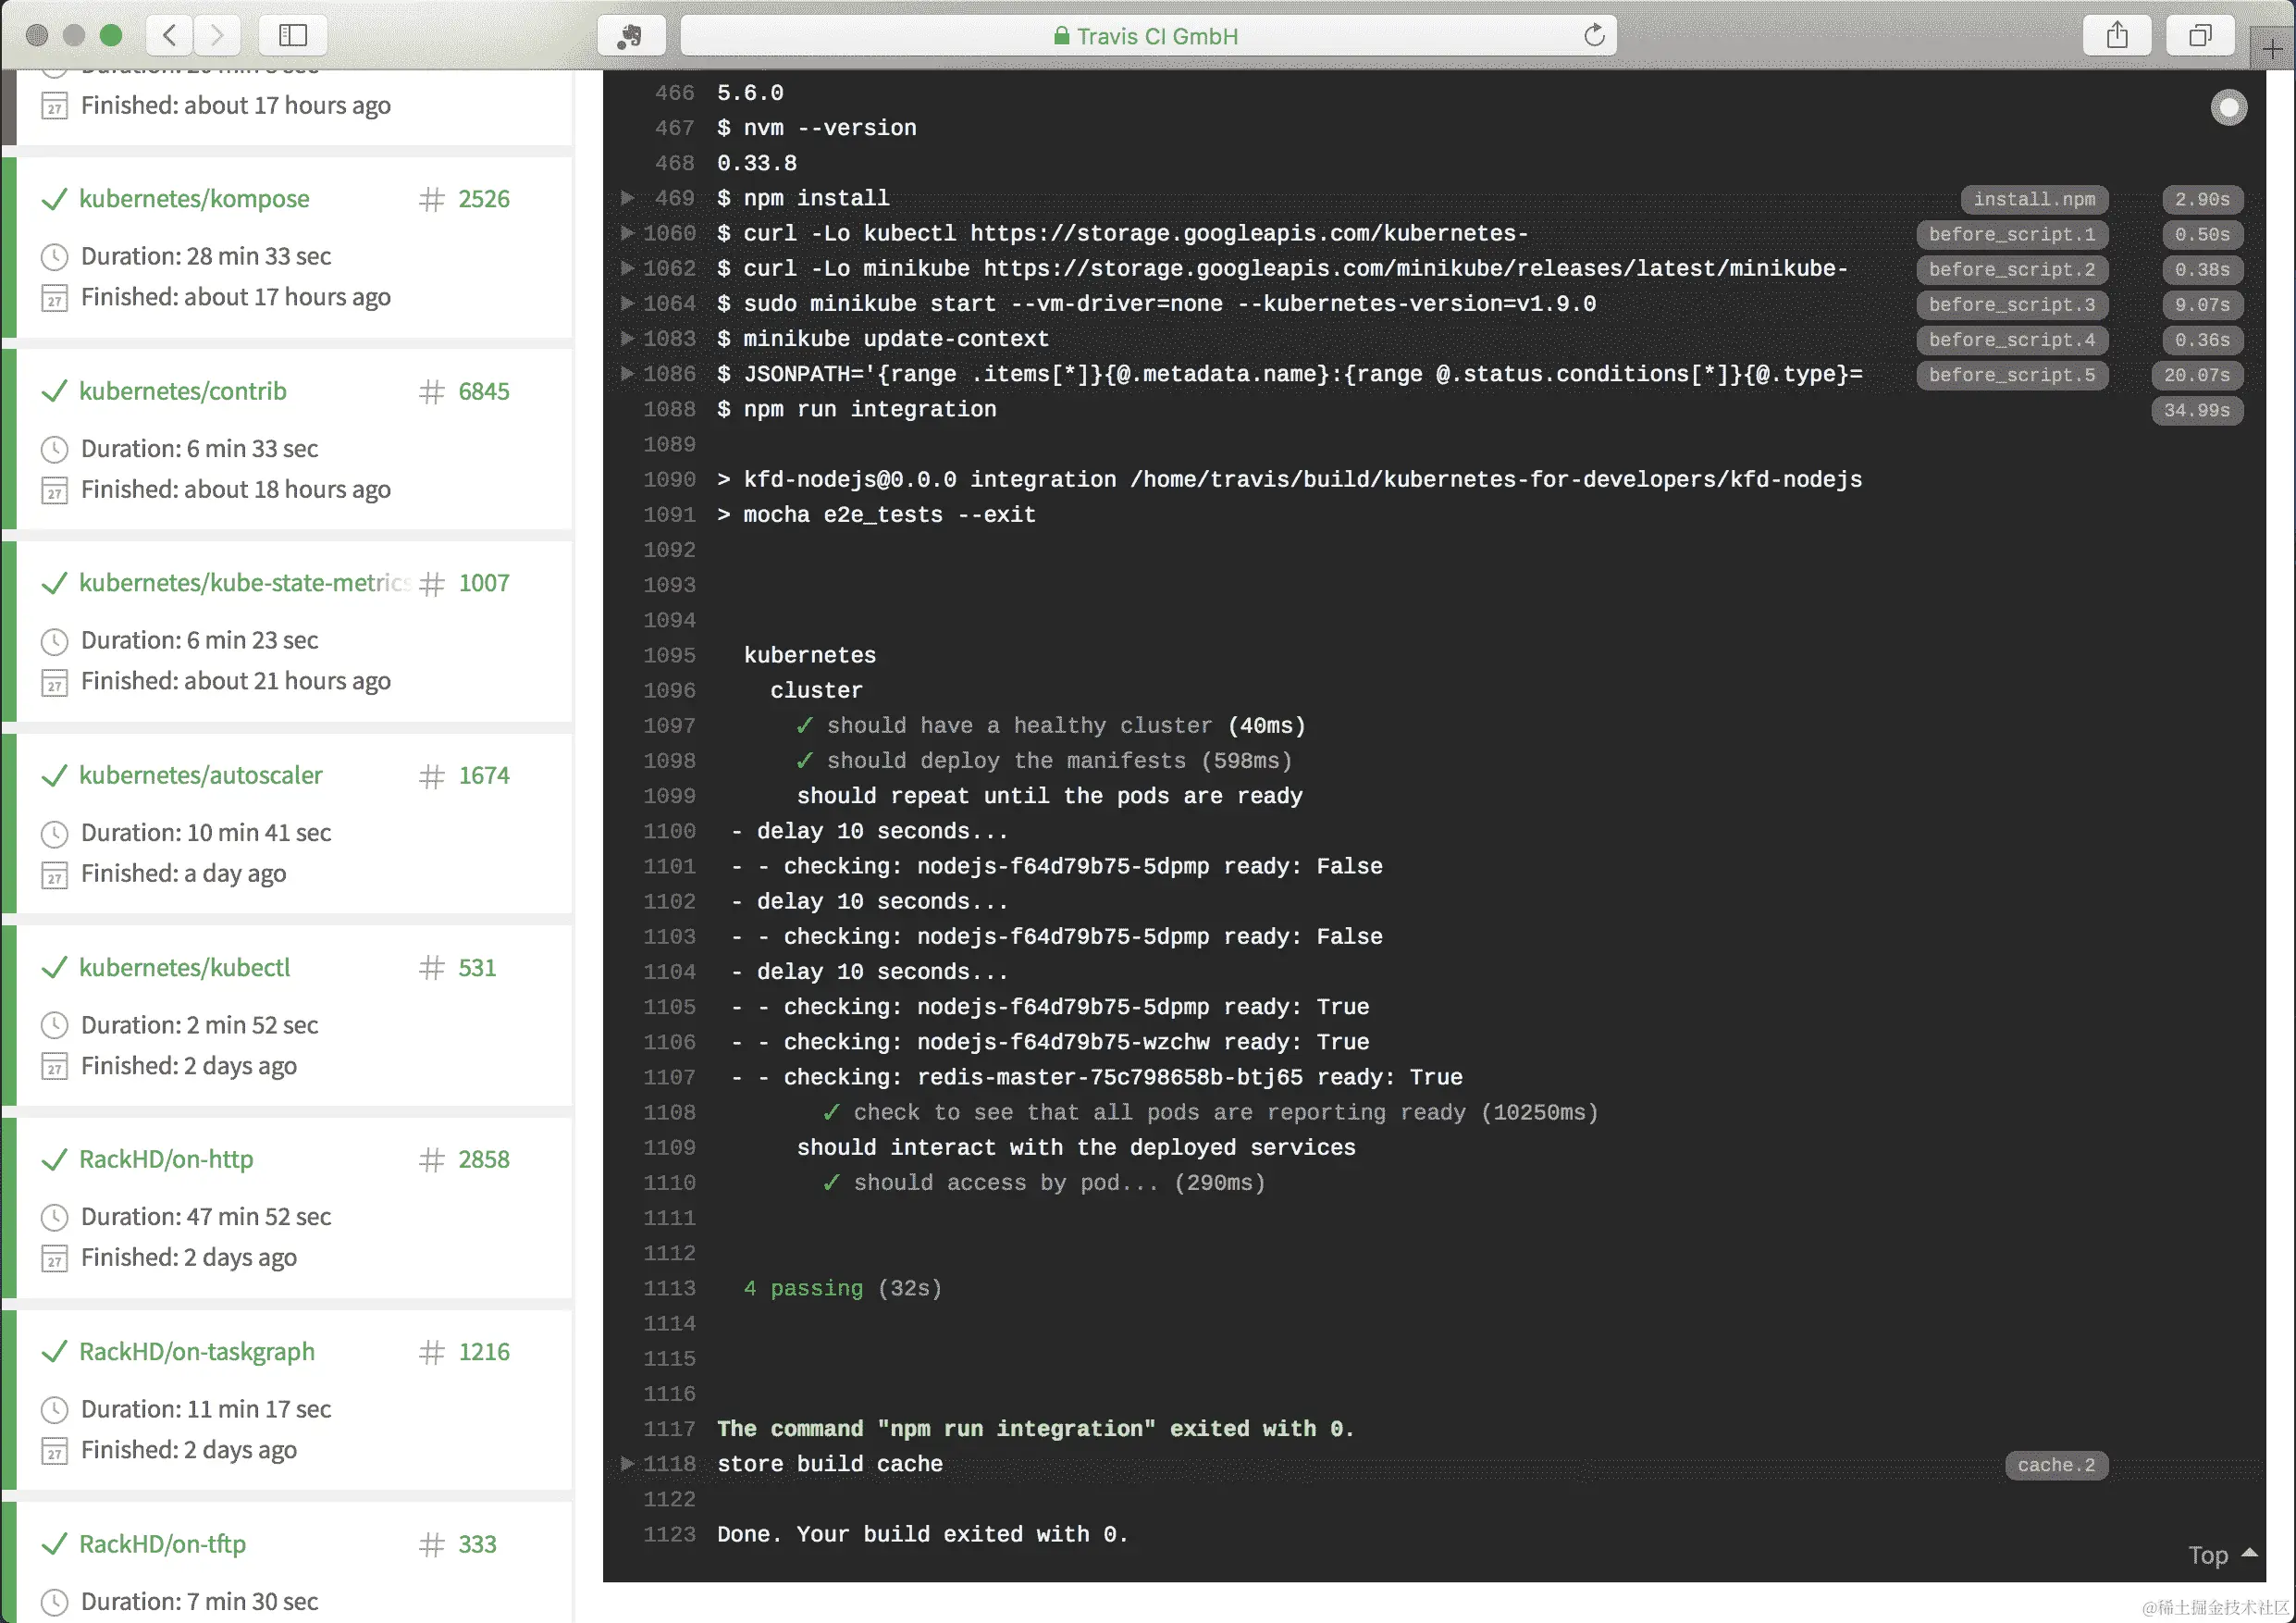Click the install.npm fold label
This screenshot has height=1623, width=2296.
pos(2033,199)
